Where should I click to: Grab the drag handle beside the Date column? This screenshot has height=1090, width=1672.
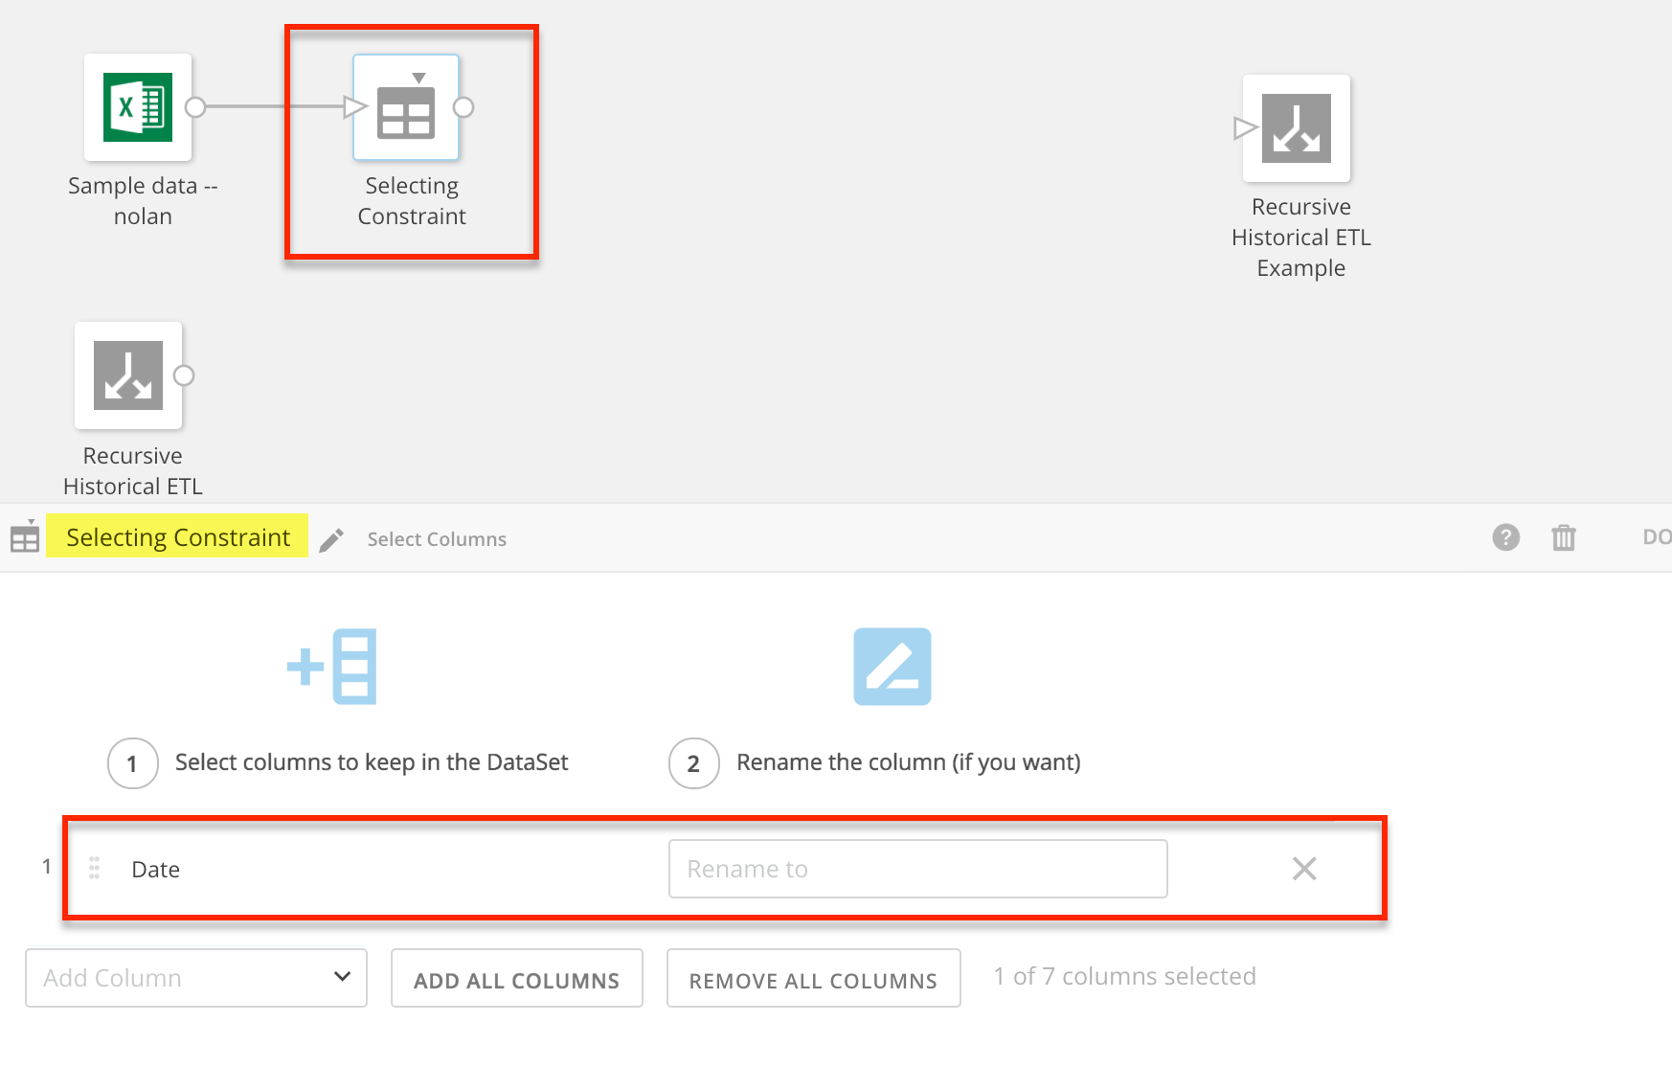[94, 867]
